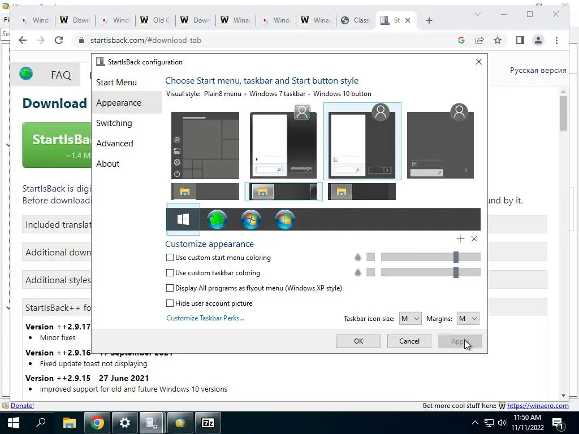The image size is (579, 434).
Task: Switch to Русская версия page
Action: click(538, 70)
